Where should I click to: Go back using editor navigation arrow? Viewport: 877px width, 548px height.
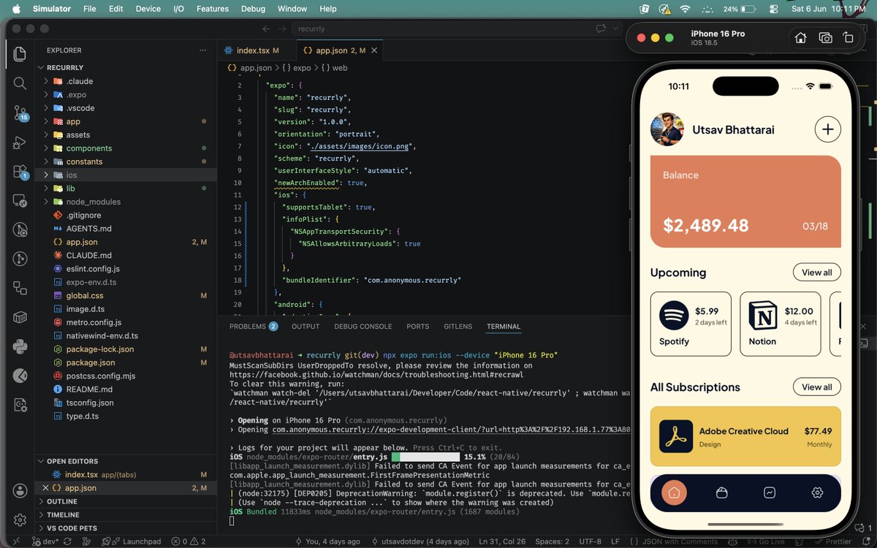[265, 28]
